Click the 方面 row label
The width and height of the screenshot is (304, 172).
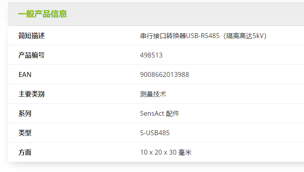tap(25, 152)
